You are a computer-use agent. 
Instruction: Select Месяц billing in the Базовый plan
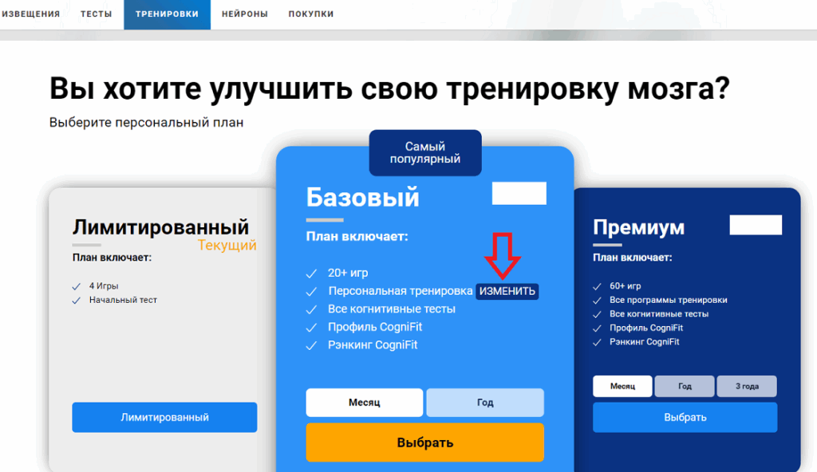click(x=364, y=403)
